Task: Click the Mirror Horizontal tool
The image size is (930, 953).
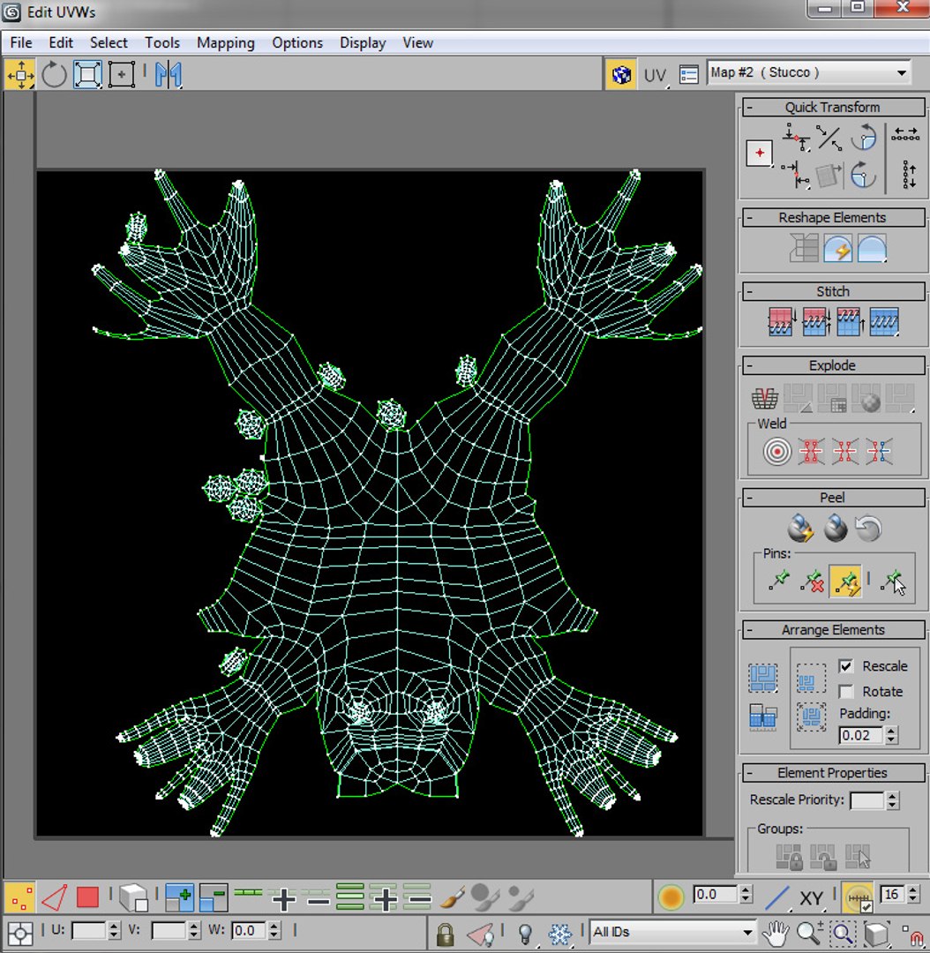Action: pyautogui.click(x=168, y=75)
